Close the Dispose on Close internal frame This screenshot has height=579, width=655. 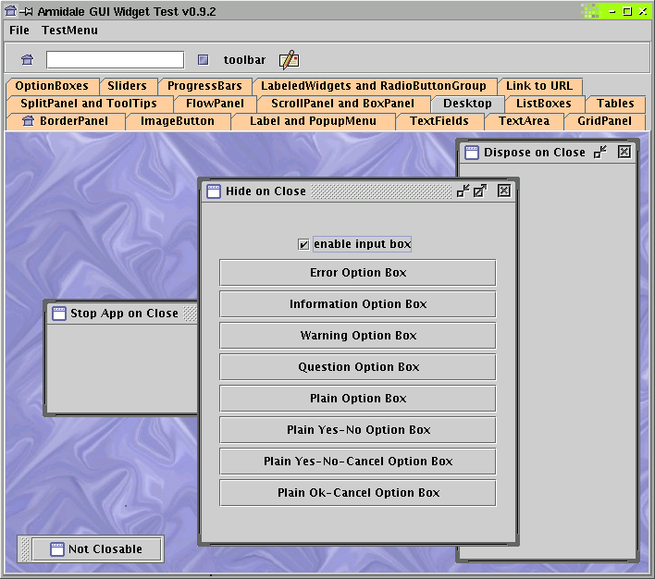(624, 152)
